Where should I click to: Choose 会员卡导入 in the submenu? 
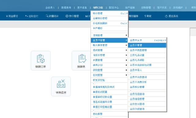[147, 70]
